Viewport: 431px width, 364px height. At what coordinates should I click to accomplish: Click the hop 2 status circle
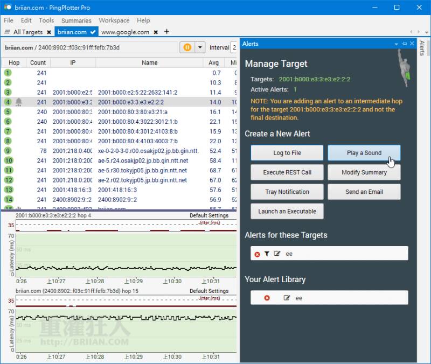(8, 82)
